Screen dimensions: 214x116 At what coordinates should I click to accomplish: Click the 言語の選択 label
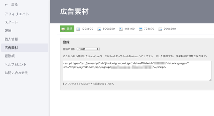click(x=69, y=49)
